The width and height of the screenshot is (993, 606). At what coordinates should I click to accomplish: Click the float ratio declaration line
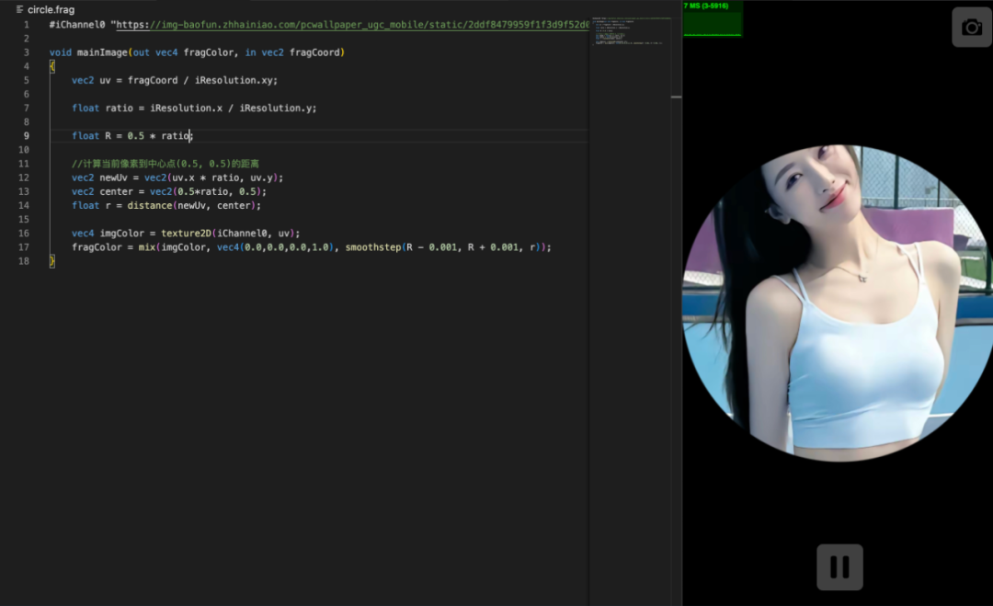[193, 108]
